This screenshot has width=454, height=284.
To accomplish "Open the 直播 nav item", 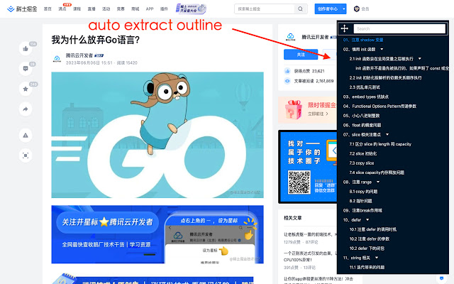I will coord(92,9).
